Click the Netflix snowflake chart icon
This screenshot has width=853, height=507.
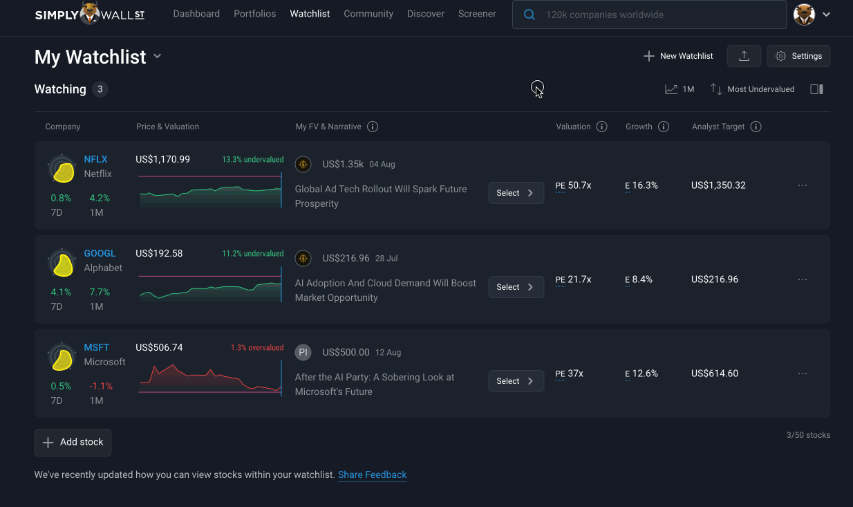pos(62,169)
